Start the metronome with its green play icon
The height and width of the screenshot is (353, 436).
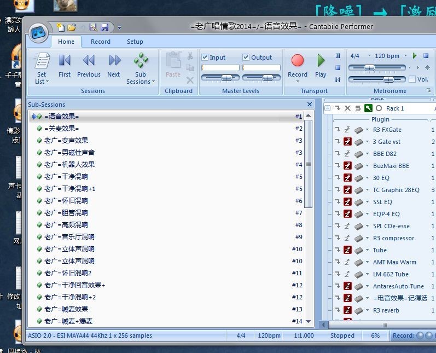(x=415, y=56)
